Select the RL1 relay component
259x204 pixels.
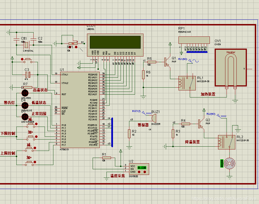(x=187, y=83)
